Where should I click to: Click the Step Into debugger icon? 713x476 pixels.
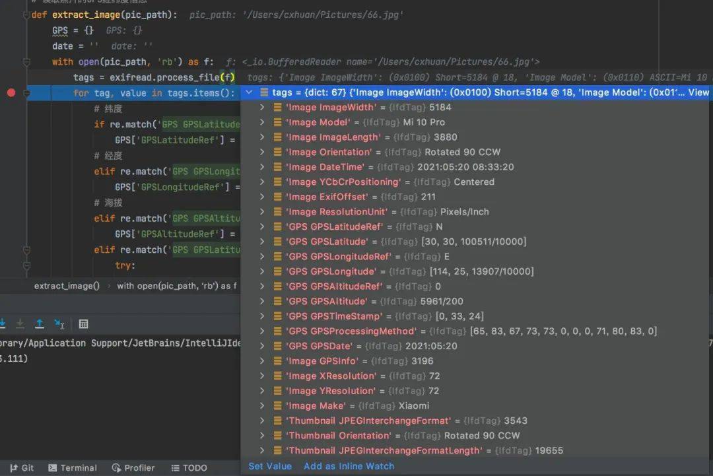click(2, 323)
